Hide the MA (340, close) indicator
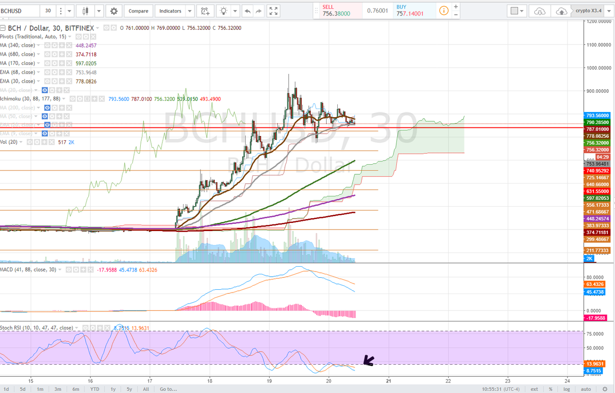The image size is (615, 393). [x=47, y=46]
